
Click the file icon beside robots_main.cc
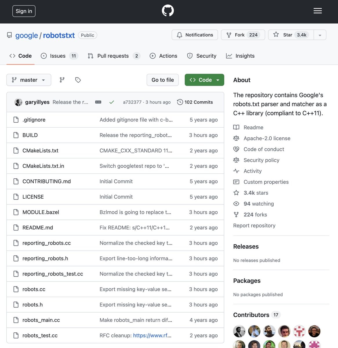tap(16, 320)
